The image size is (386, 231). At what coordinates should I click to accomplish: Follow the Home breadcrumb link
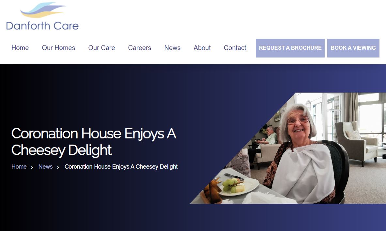(x=19, y=167)
